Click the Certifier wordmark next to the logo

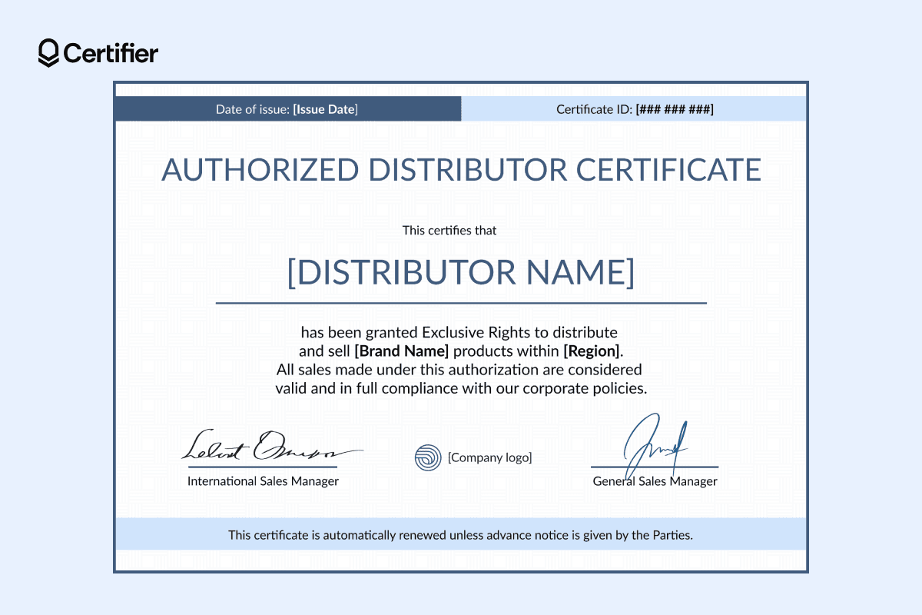(x=111, y=53)
